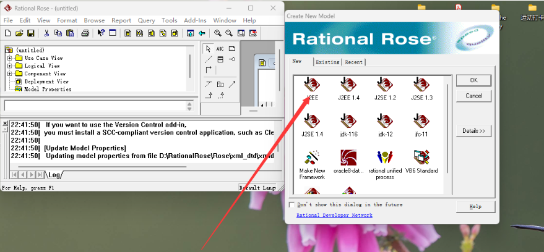Screen dimensions: 544x252
Task: Click the Zoom Out magnifier
Action: coord(229,33)
